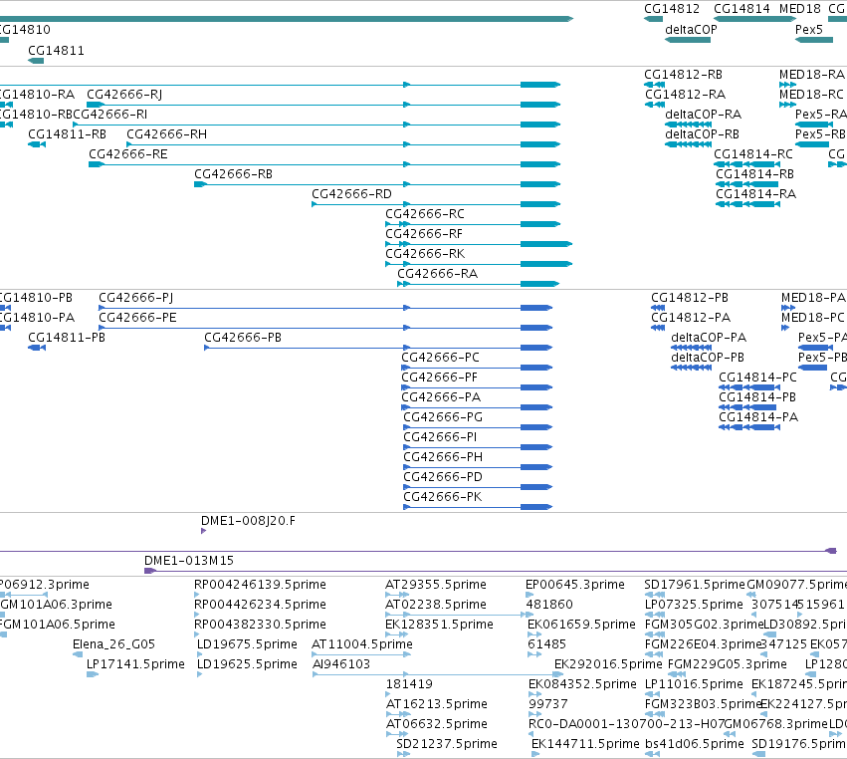Open the deltaCOP gene label

tap(691, 30)
